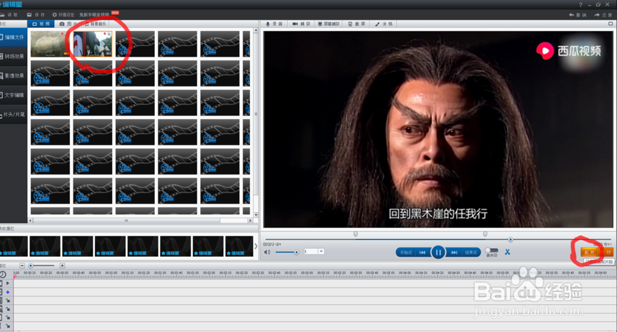
Task: Open 免新手期发视频 menu item
Action: point(94,15)
